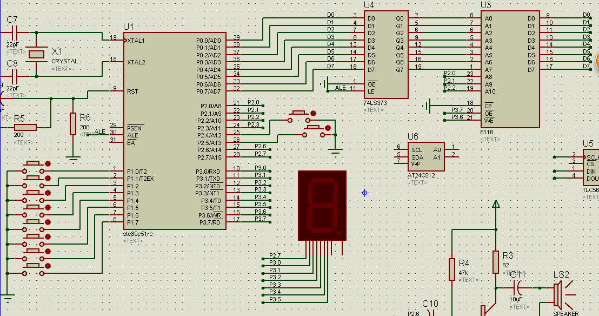Screen dimensions: 599x316
Task: Click the P2.3 terminal label next to U1 pin 24
Action: coord(253,124)
